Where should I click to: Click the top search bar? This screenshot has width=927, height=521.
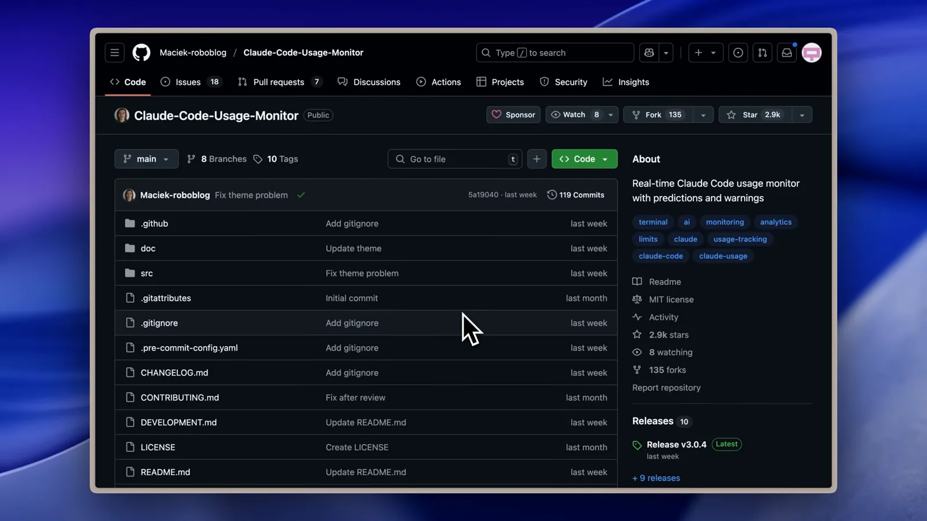point(555,53)
